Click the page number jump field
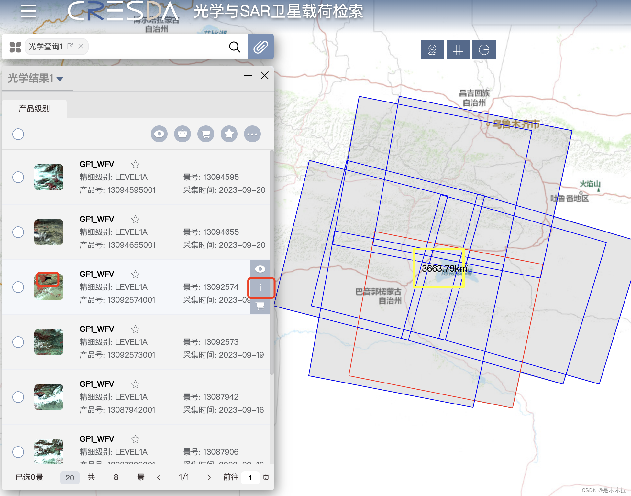 point(250,478)
